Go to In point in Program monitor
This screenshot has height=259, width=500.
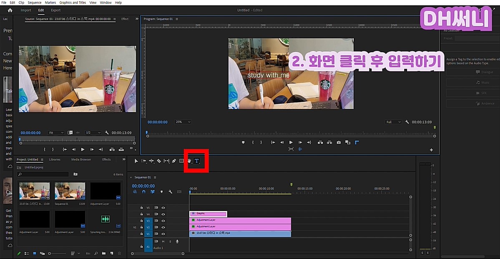click(x=273, y=142)
